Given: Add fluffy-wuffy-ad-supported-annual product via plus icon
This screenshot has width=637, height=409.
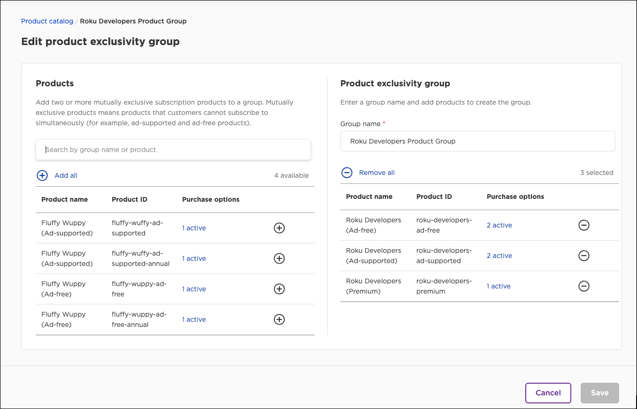Looking at the screenshot, I should [x=279, y=258].
